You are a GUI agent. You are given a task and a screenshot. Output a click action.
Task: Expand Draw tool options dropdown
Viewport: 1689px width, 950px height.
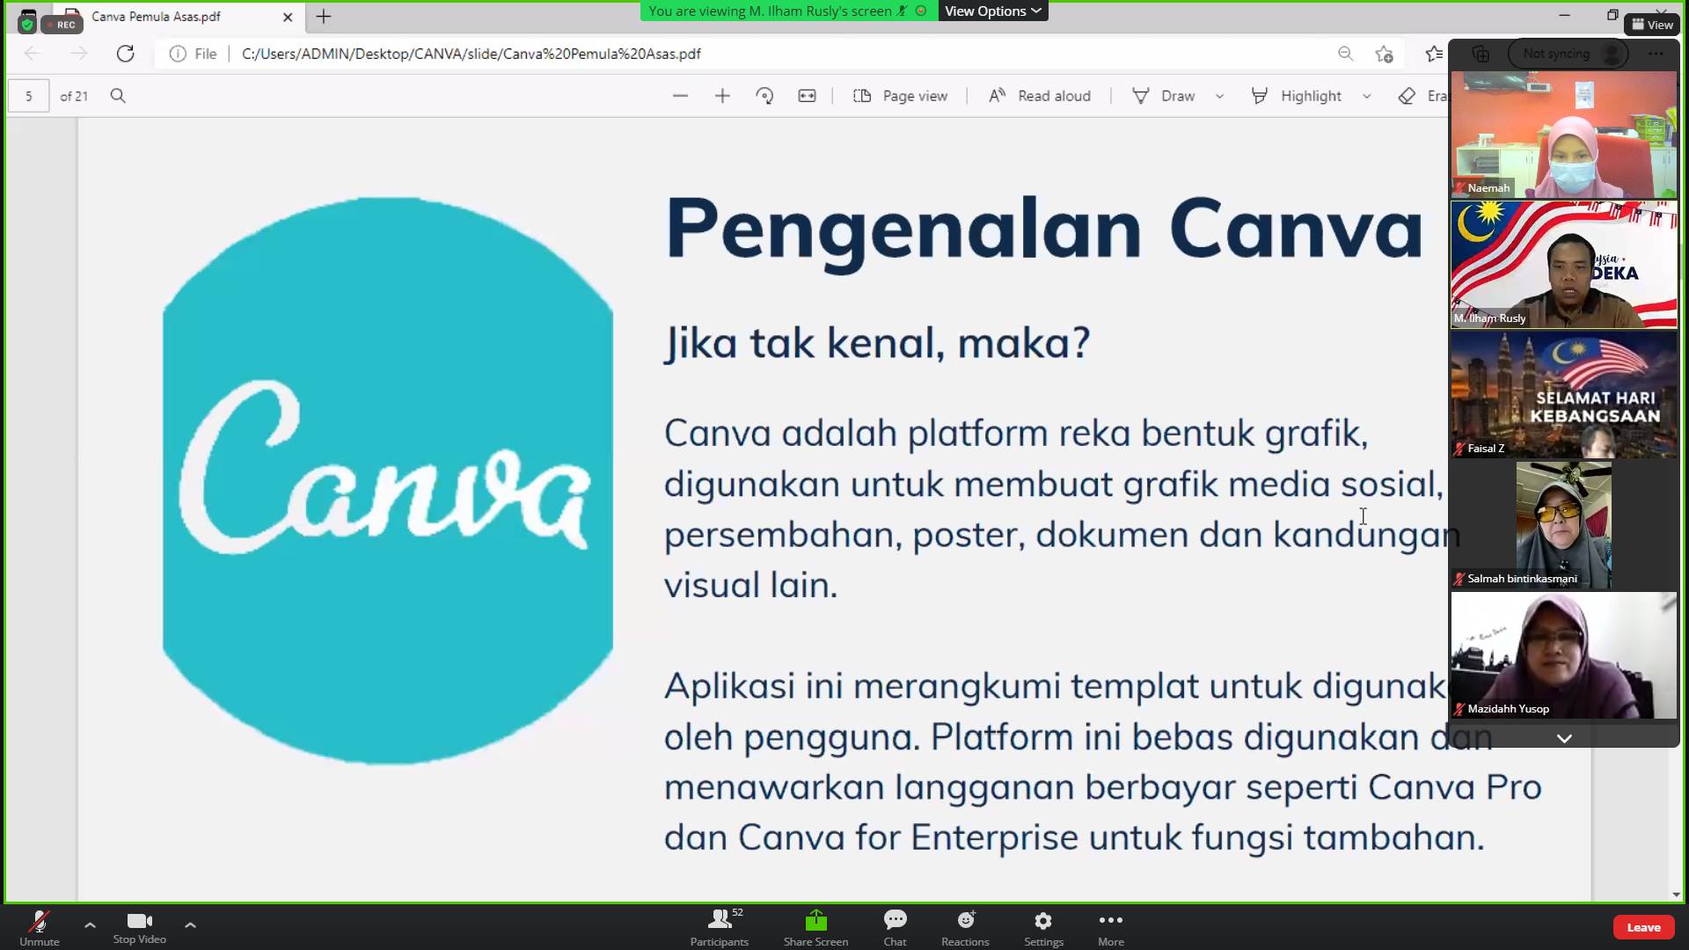pos(1219,96)
